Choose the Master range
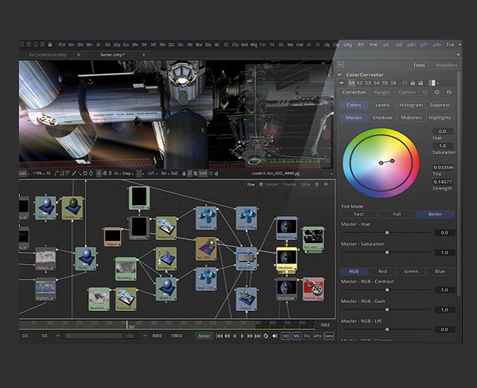This screenshot has width=477, height=388. [x=354, y=118]
